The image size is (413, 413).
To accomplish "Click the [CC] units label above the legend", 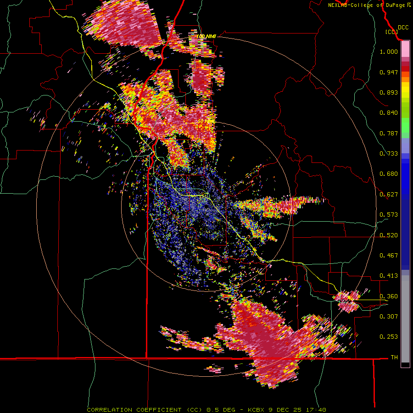I will pos(391,32).
